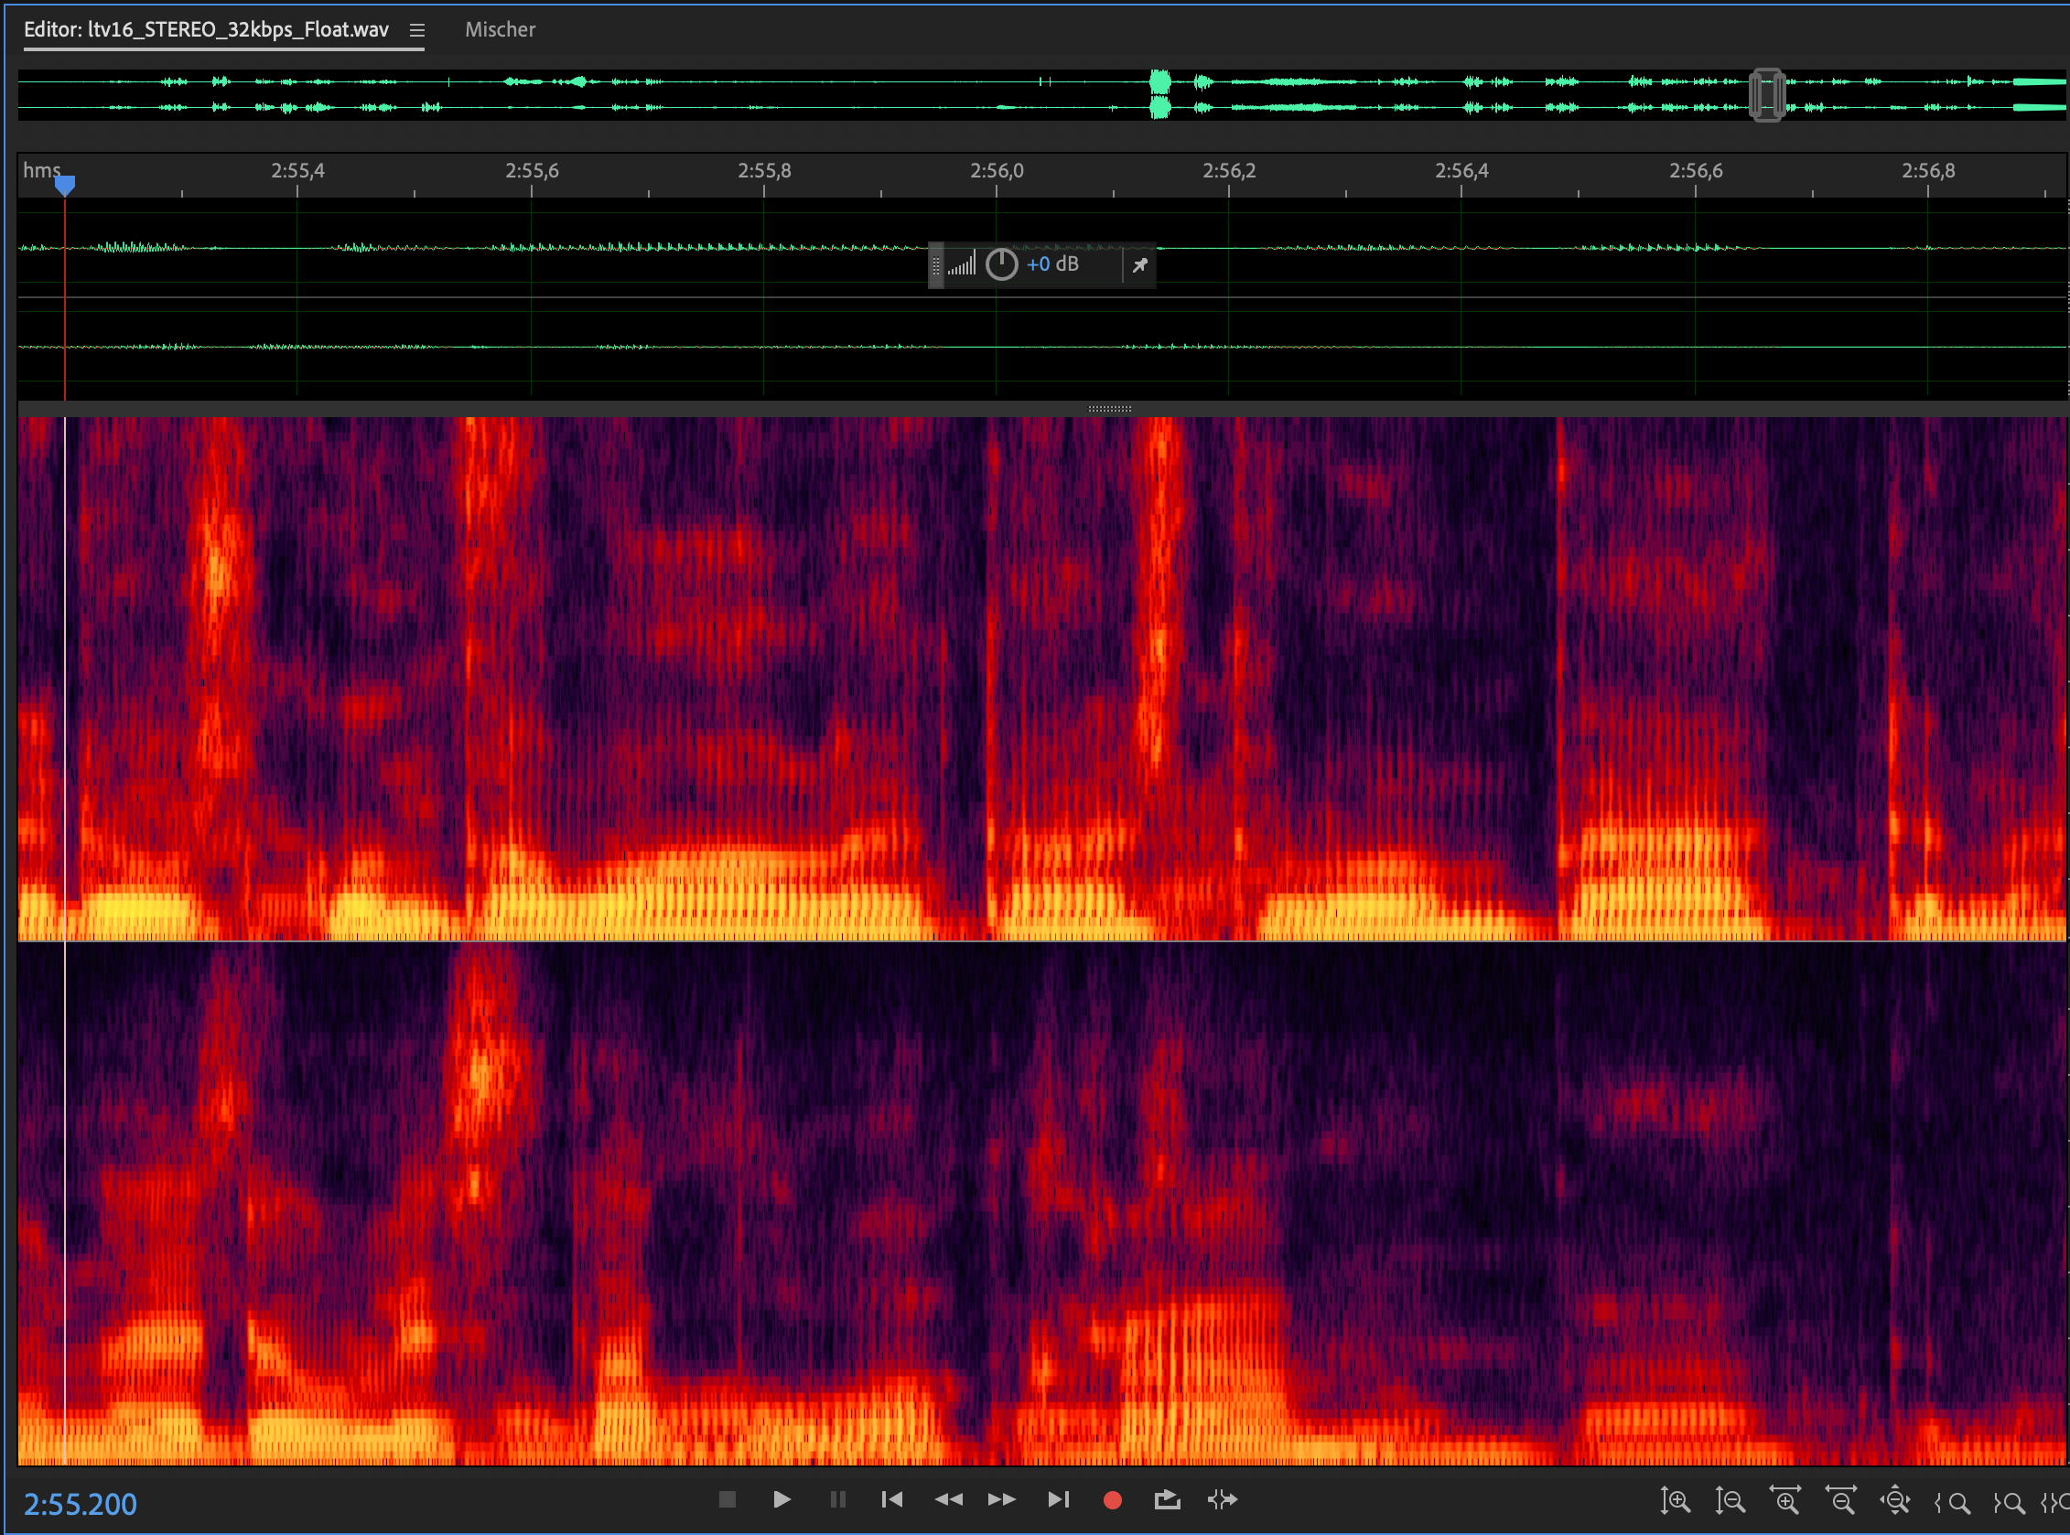Zoom out amplitude
This screenshot has width=2070, height=1535.
tap(1730, 1499)
